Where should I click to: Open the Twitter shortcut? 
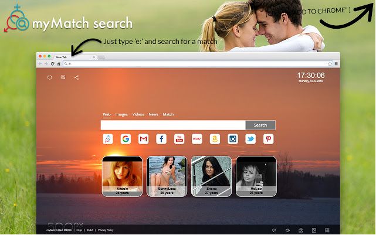click(250, 139)
